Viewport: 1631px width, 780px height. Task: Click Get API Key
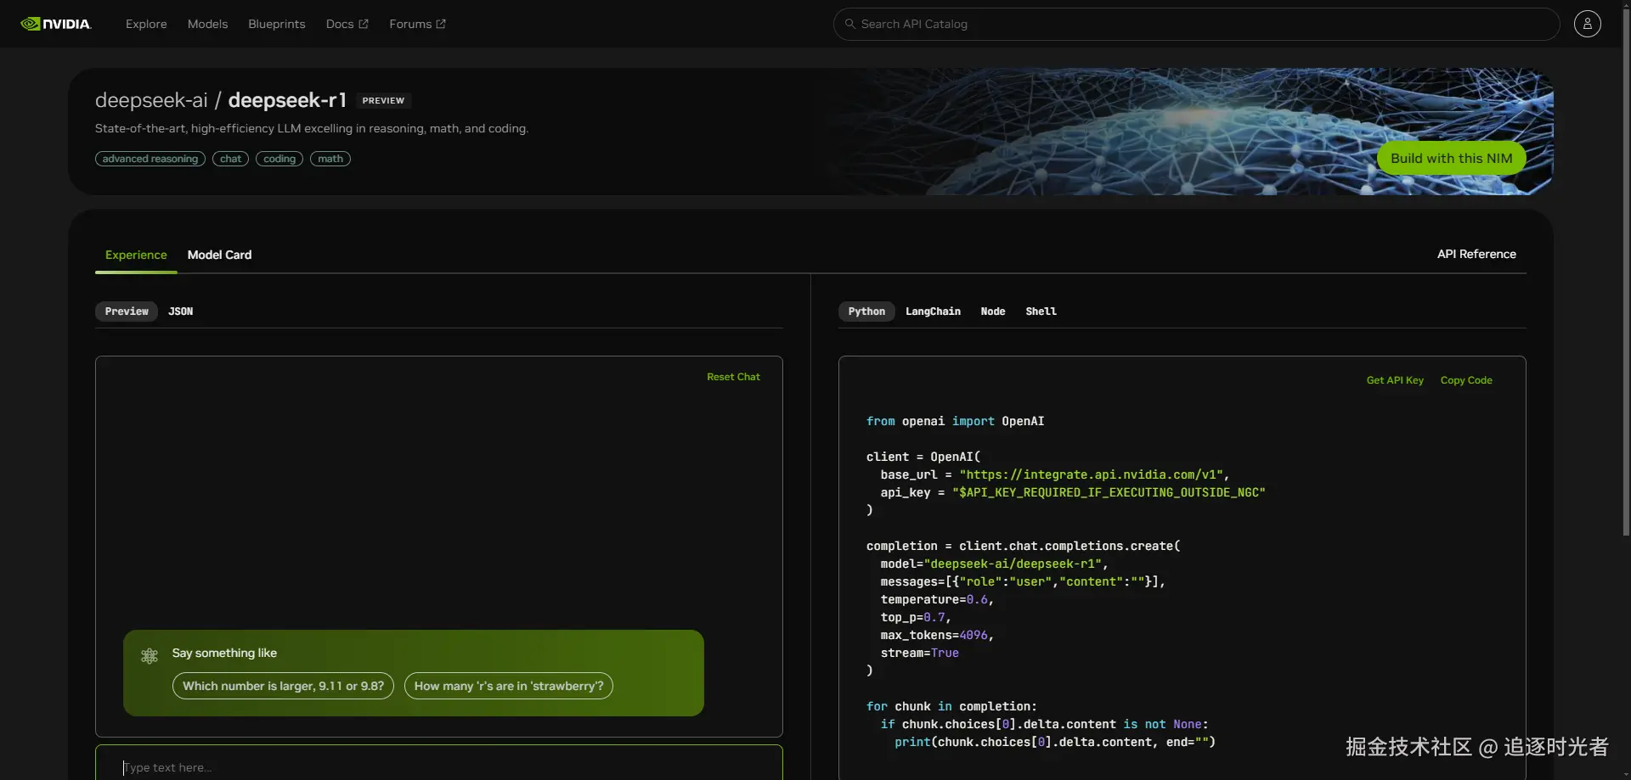pyautogui.click(x=1395, y=380)
